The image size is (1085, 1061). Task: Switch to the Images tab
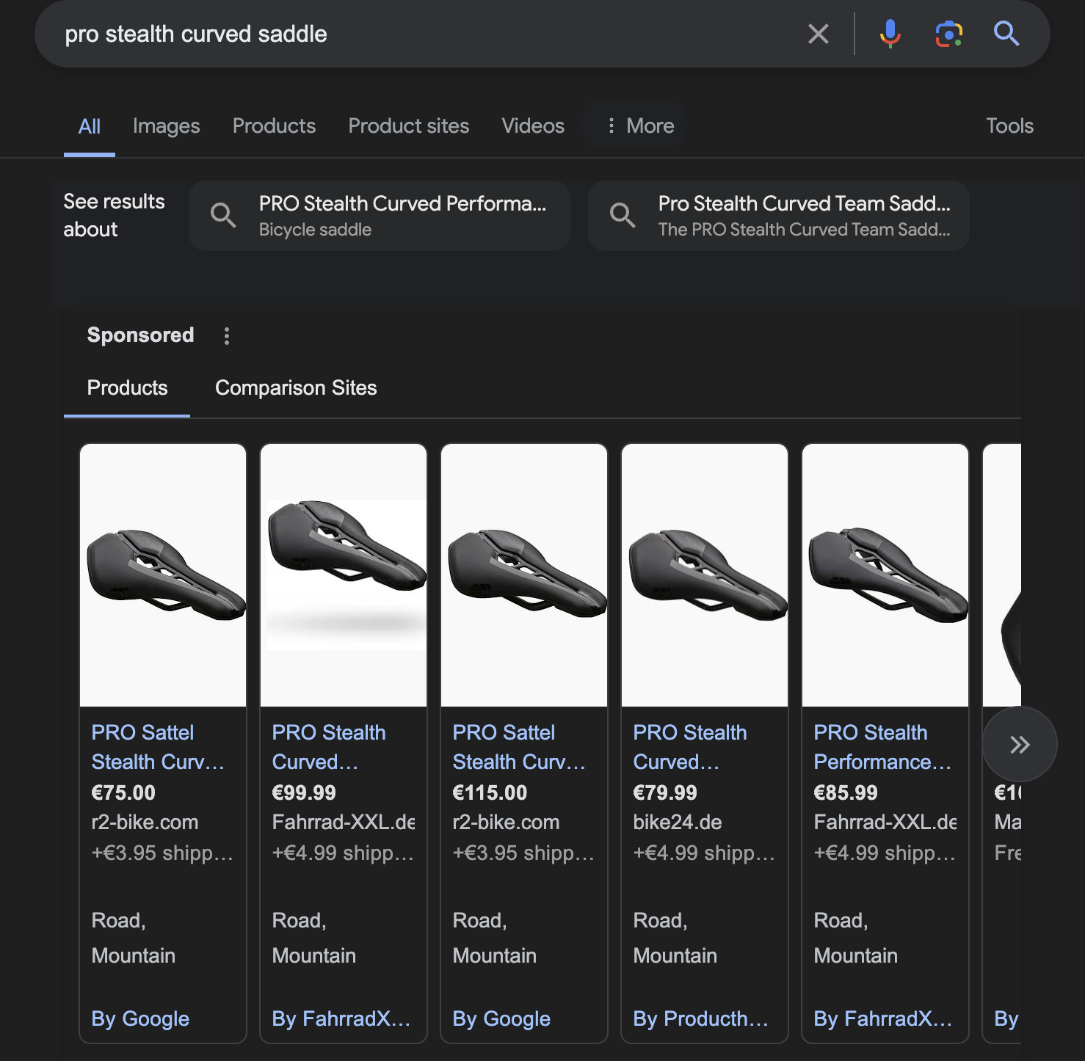166,126
